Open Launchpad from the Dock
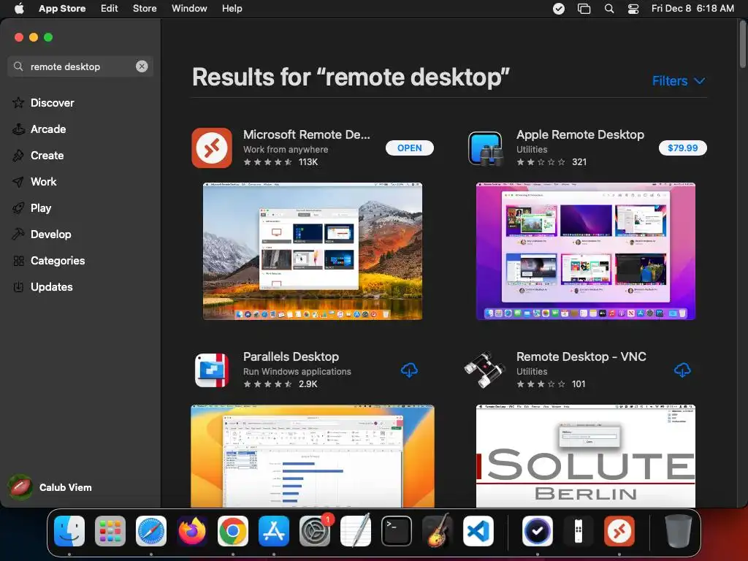Viewport: 748px width, 561px height. tap(110, 531)
